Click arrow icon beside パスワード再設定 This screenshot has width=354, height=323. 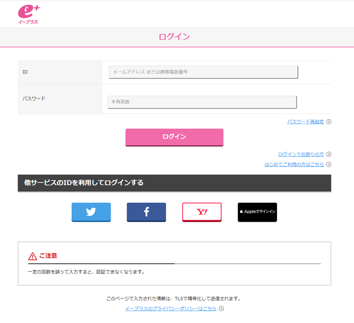[329, 121]
